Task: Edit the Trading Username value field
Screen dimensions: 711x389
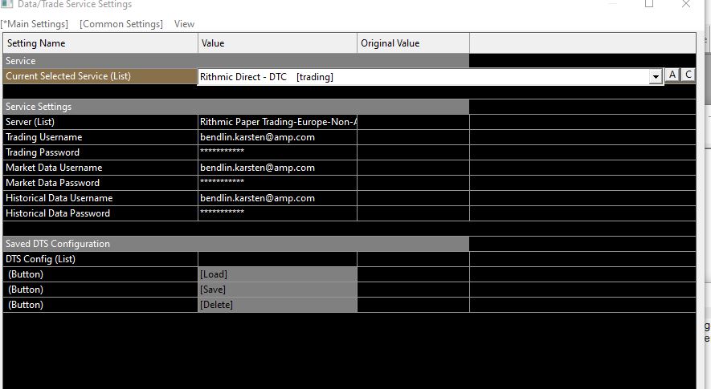Action: (277, 137)
